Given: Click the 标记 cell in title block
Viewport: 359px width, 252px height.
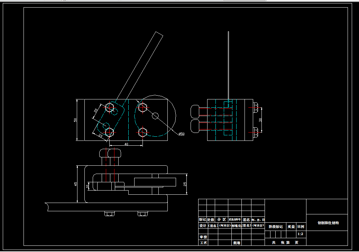Looking at the screenshot, I should (x=202, y=220).
